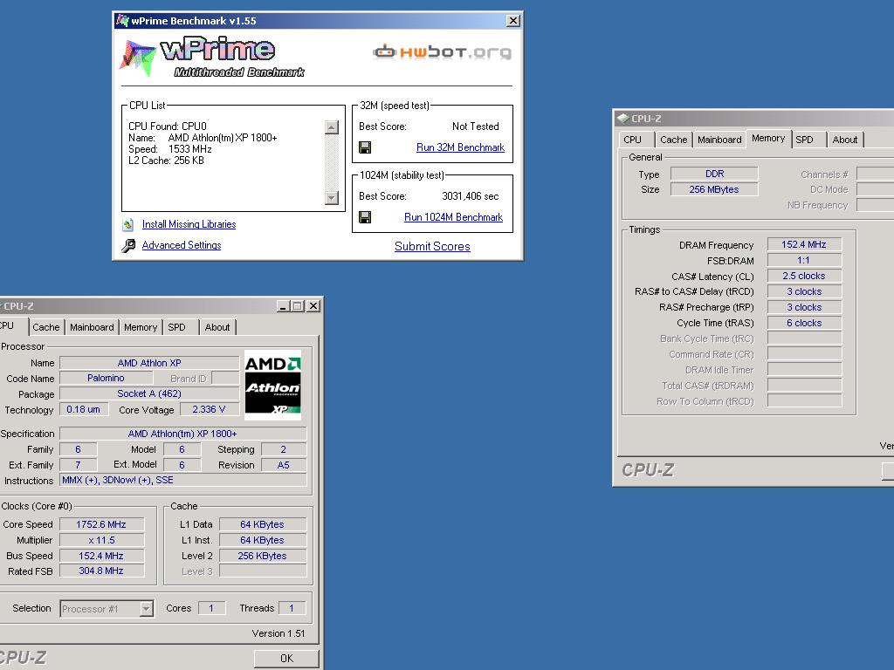Click the Memory CPU-Z title bar icon
The image size is (894, 670).
[x=622, y=119]
